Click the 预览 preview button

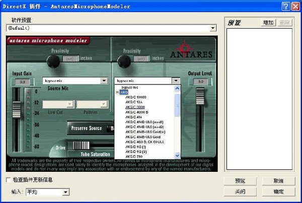tap(240, 181)
